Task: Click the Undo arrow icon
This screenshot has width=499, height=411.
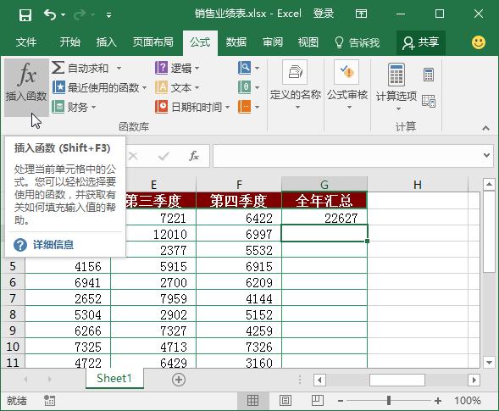Action: click(50, 14)
